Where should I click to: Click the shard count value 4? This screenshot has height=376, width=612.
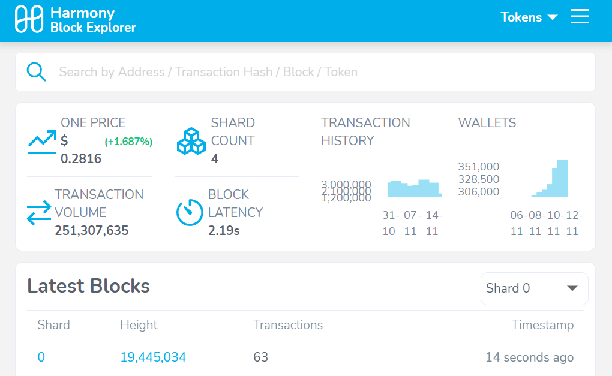click(x=215, y=159)
